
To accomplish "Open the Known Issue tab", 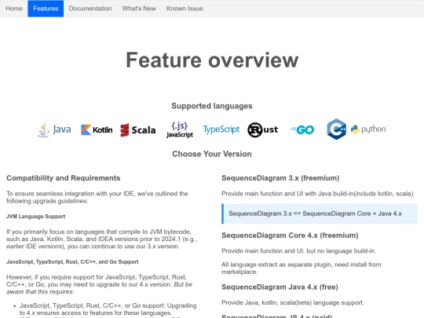I will [x=185, y=9].
